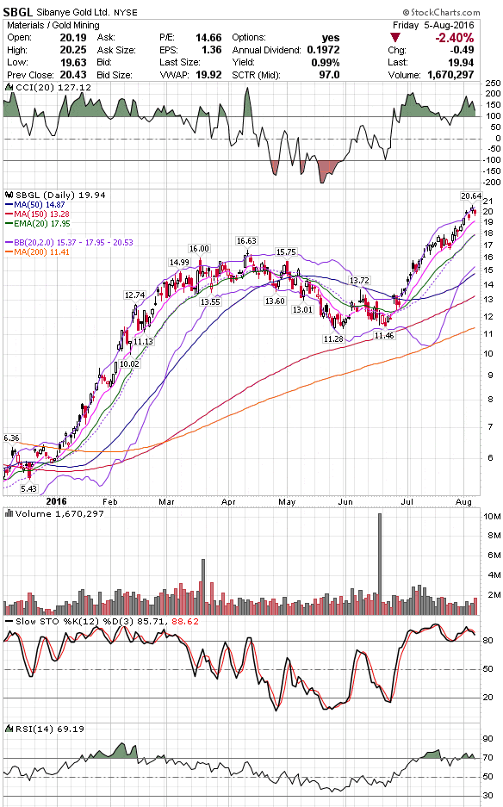503x807 pixels.
Task: Click the 20.64 peak price annotation
Action: coord(471,196)
